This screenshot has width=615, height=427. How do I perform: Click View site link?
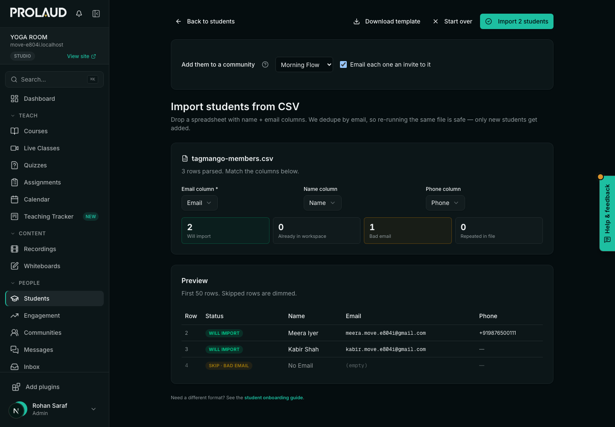(x=82, y=56)
